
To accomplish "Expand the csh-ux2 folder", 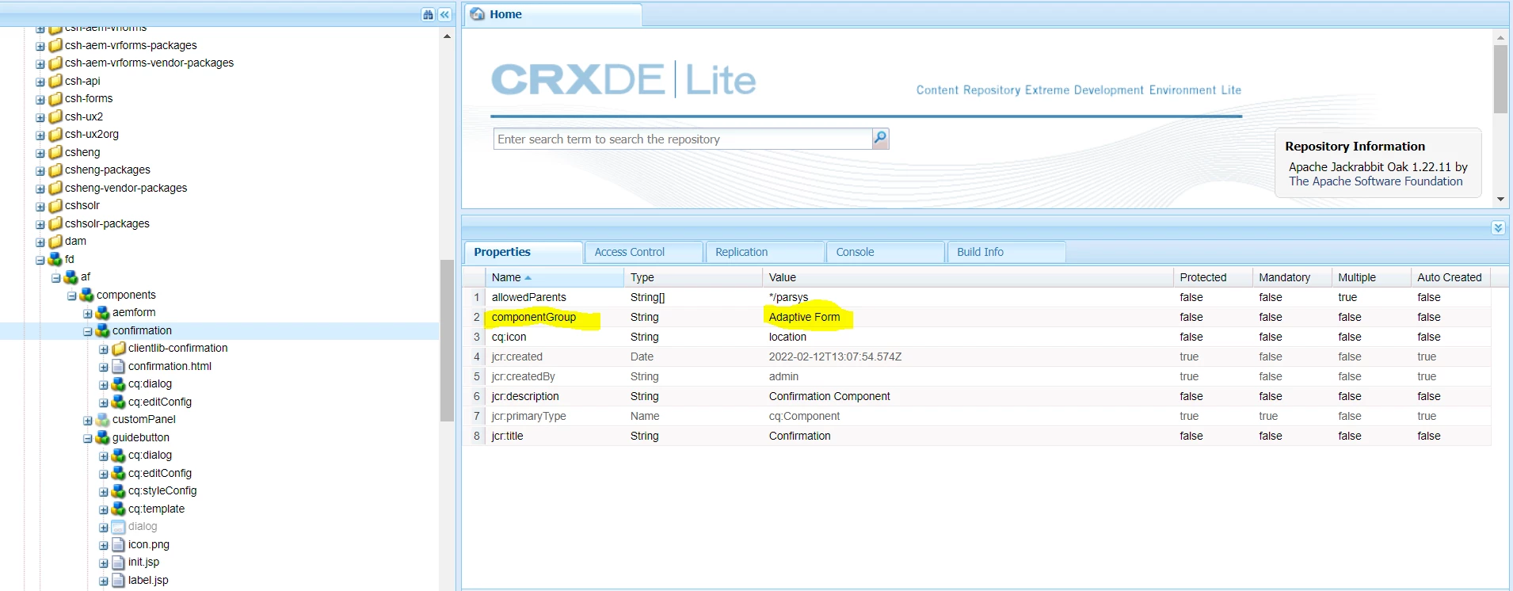I will tap(40, 117).
